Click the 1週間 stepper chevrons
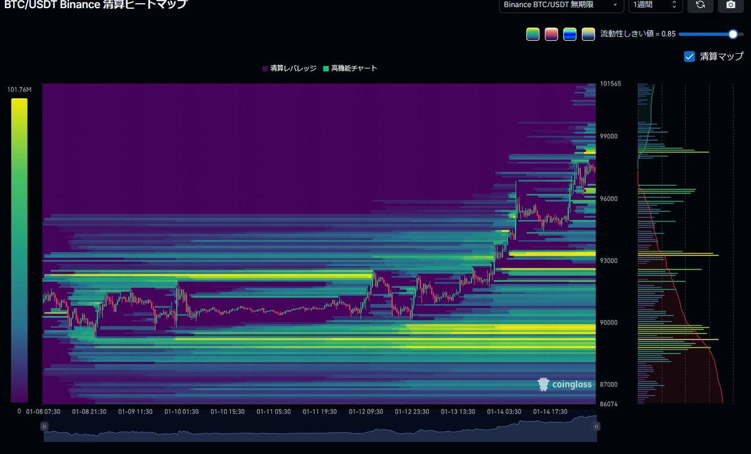The height and width of the screenshot is (454, 751). [x=674, y=5]
